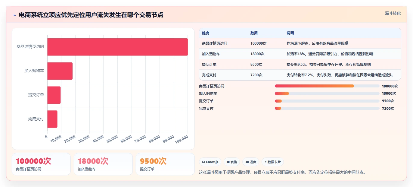Click the 完成支付 chart axis label
The image size is (413, 187).
point(36,119)
